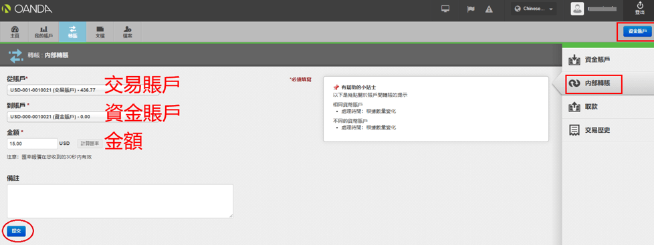The height and width of the screenshot is (245, 654).
Task: Select the 轉賬 transfer arrows tab
Action: pos(73,31)
